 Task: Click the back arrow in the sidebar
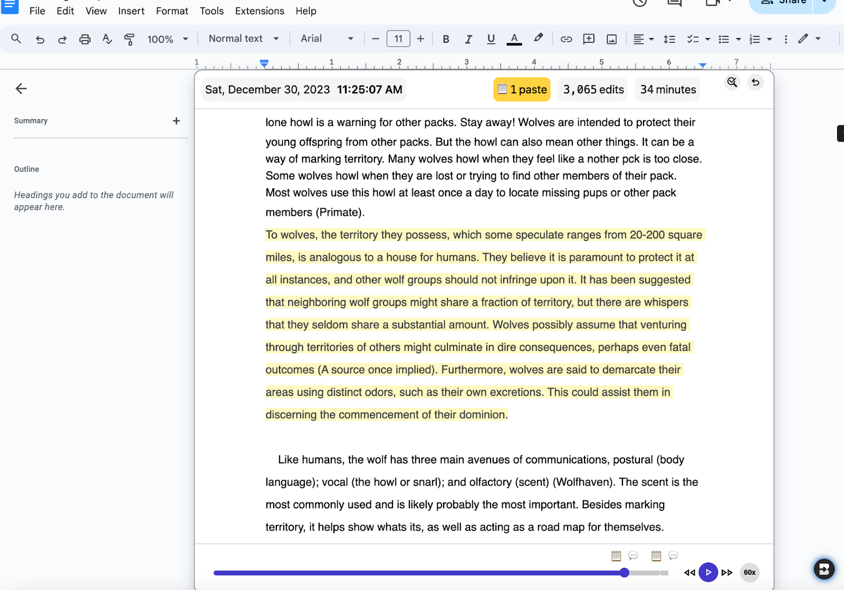(21, 89)
